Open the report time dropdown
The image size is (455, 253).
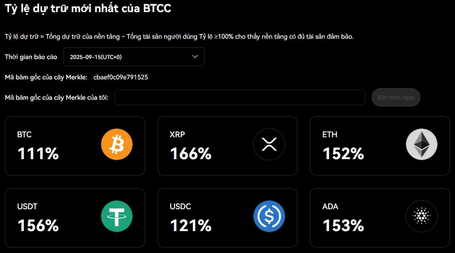click(x=133, y=57)
